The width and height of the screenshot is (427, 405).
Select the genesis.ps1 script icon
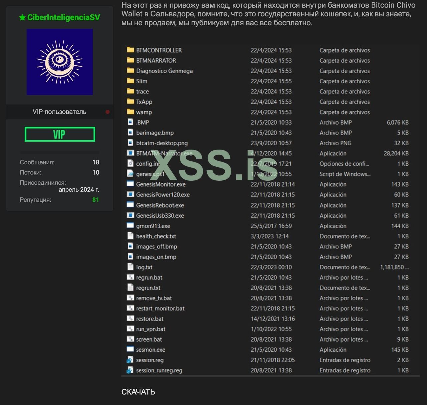[x=130, y=174]
